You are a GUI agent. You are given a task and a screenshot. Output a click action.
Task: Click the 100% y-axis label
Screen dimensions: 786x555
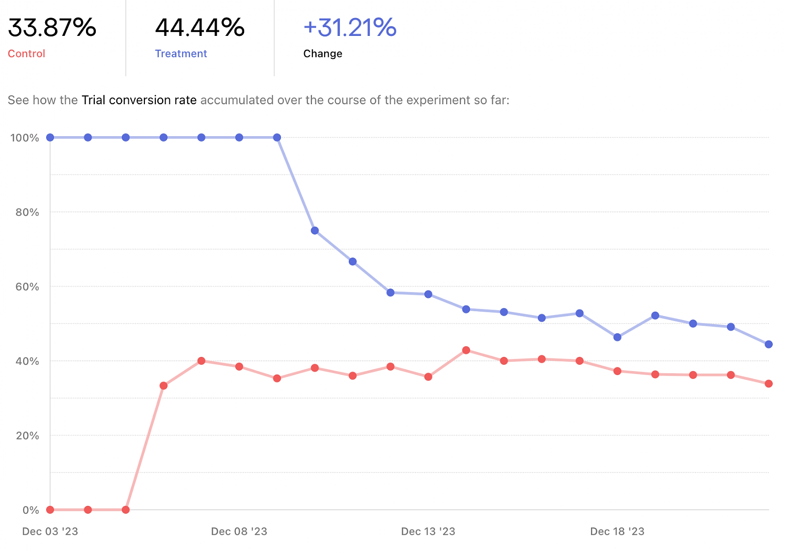coord(25,138)
